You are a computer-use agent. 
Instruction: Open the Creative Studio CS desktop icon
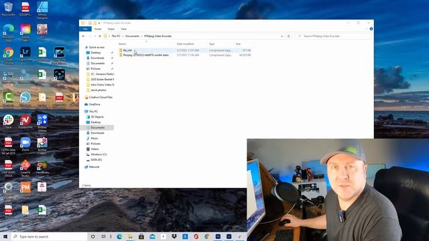click(25, 169)
